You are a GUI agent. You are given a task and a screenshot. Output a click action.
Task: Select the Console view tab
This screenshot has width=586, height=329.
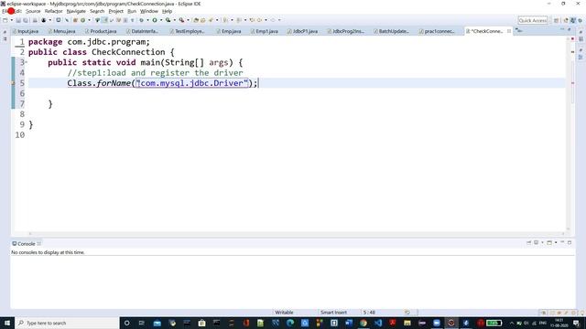26,244
